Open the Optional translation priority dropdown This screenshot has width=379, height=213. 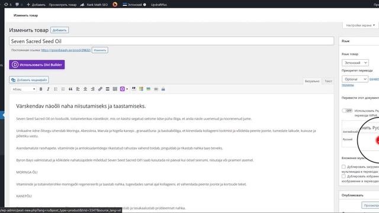355,79
